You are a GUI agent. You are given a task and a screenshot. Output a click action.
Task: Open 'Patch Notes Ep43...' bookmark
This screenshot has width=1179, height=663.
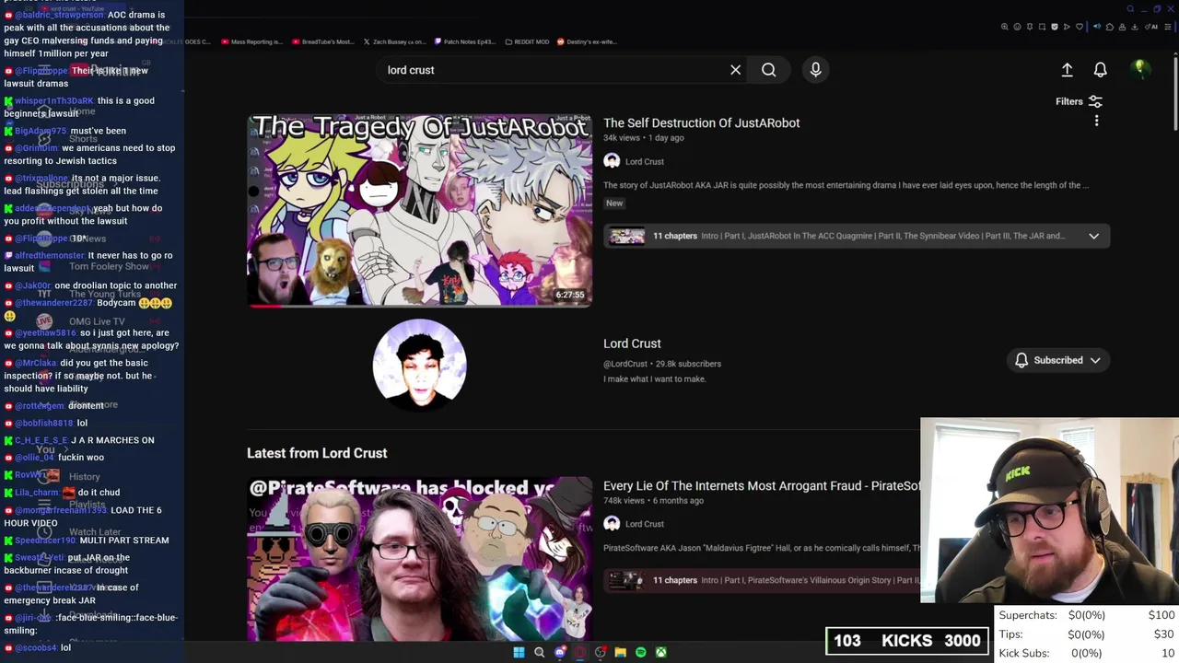464,41
